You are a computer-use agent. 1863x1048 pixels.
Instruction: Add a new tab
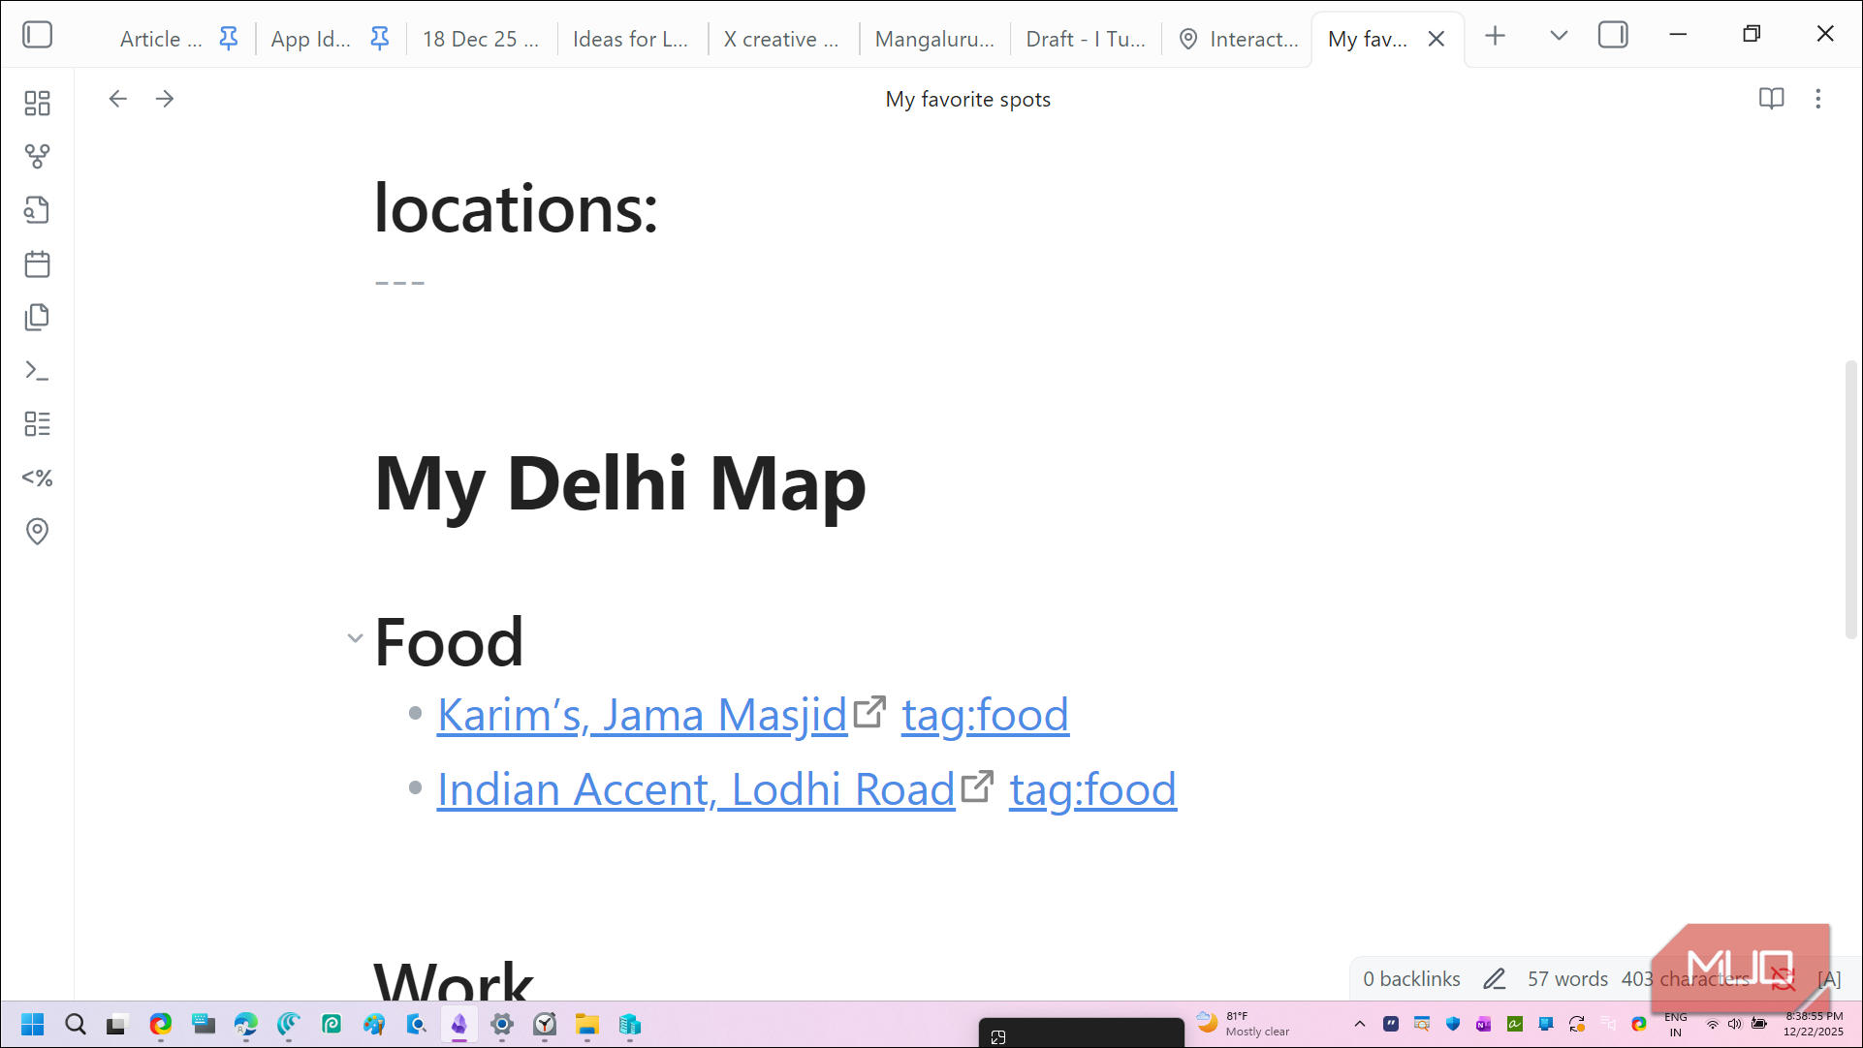coord(1496,36)
